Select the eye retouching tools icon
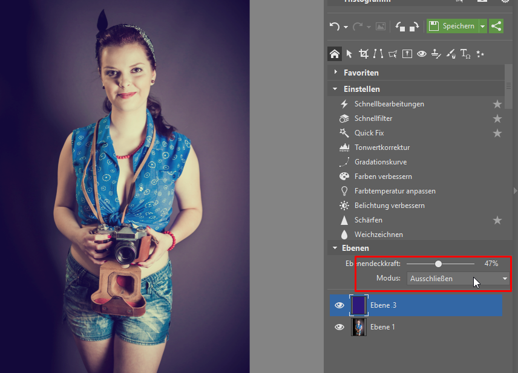The height and width of the screenshot is (373, 518). click(422, 54)
